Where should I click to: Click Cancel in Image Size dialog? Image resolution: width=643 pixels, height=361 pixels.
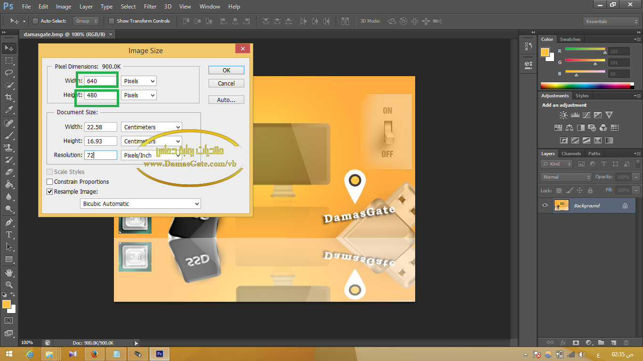226,84
